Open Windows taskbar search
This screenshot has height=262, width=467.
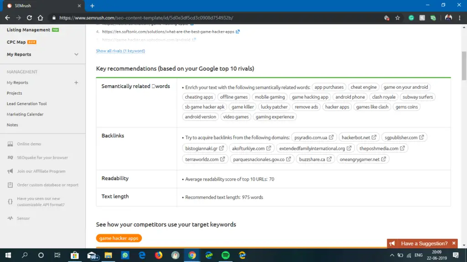(x=25, y=255)
